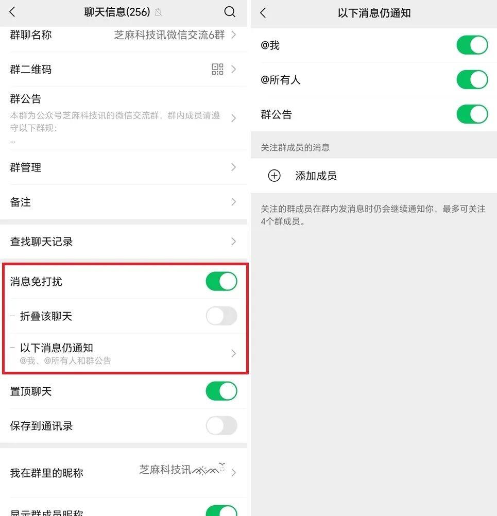Enable 保存到通讯录 switch
497x516 pixels.
pos(221,425)
